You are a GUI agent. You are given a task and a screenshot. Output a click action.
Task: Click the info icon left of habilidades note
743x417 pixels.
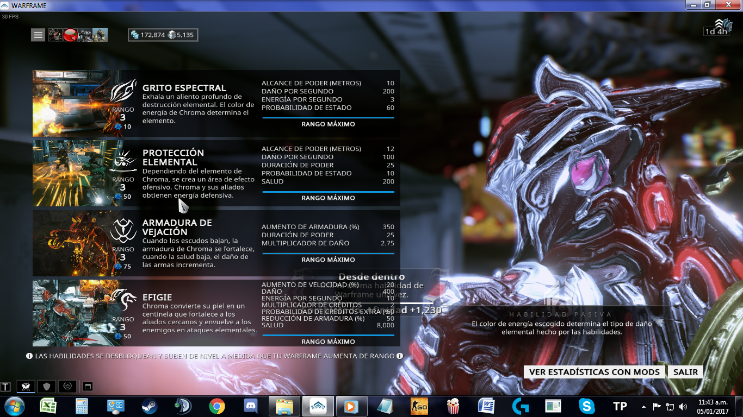click(x=29, y=356)
